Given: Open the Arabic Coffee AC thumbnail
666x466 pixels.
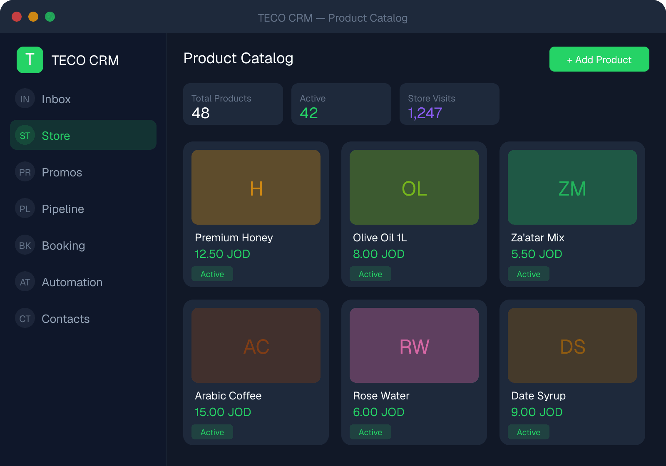Looking at the screenshot, I should pos(256,345).
